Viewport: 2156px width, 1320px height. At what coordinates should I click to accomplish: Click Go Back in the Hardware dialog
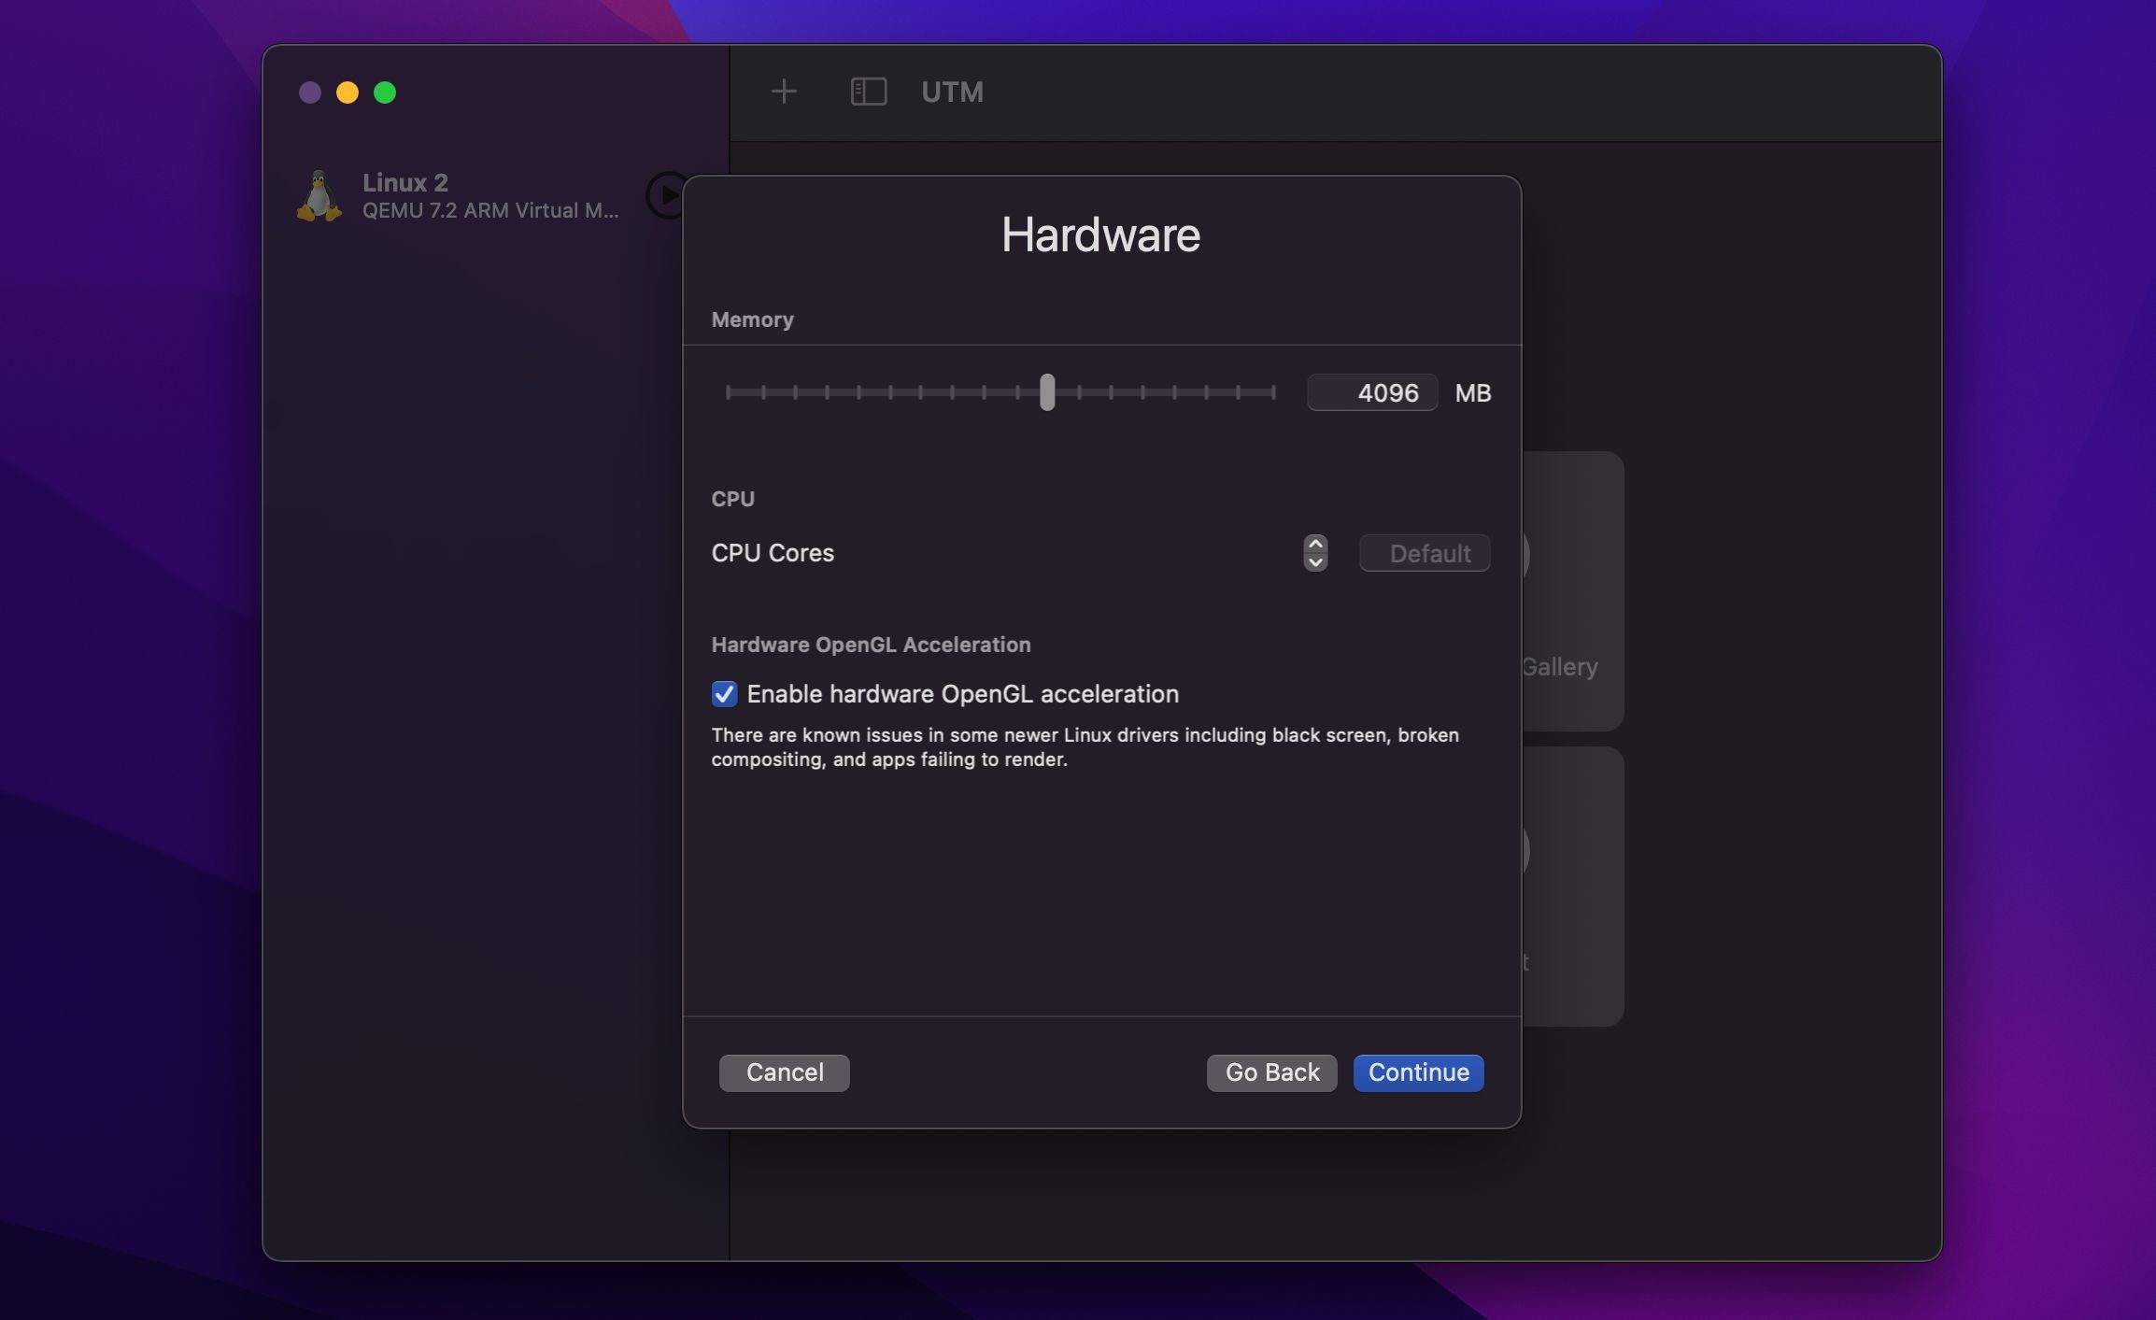point(1270,1072)
